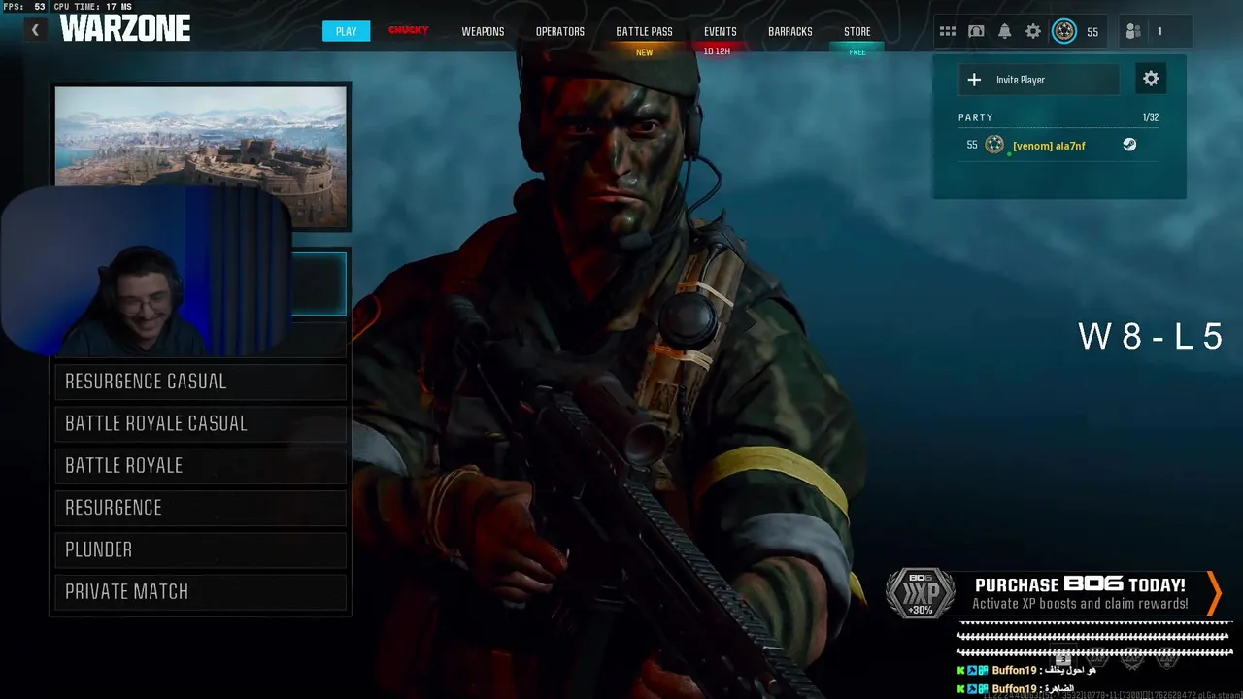Click the Steam platform icon beside ala7nf
Screen dimensions: 1243x699
(1129, 145)
